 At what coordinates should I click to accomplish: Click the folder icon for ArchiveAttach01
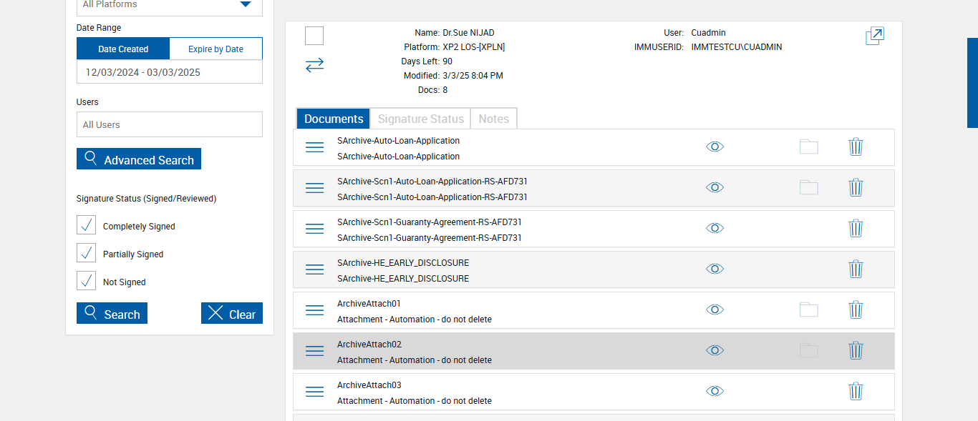pyautogui.click(x=808, y=309)
